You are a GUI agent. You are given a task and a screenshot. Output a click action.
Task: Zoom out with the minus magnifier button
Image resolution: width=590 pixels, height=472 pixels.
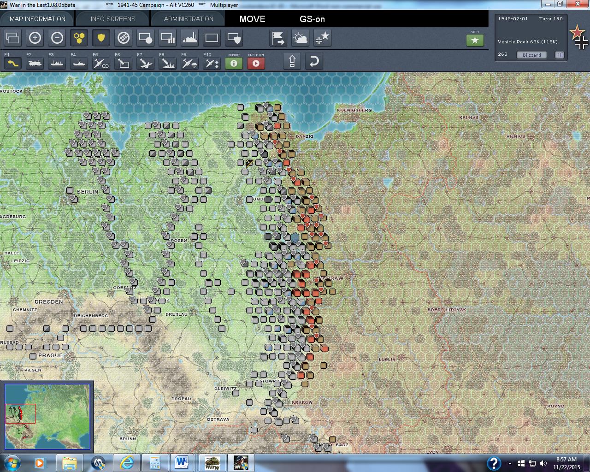coord(57,38)
